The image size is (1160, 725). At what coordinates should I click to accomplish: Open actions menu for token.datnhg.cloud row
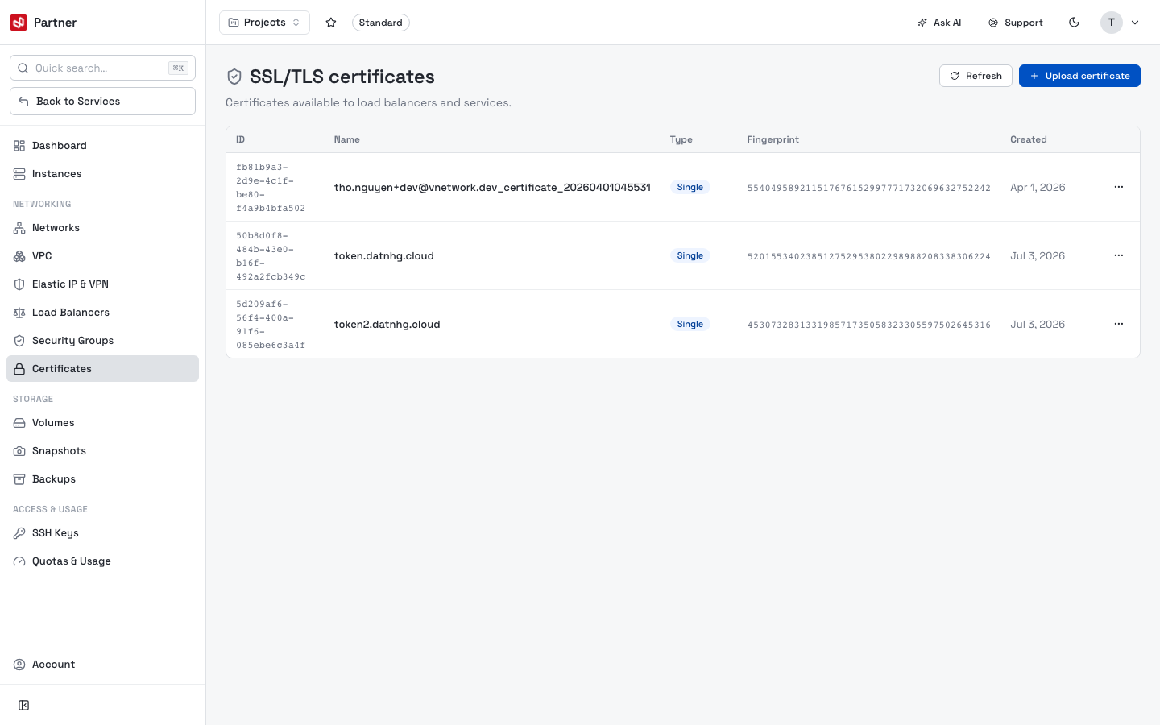coord(1119,255)
